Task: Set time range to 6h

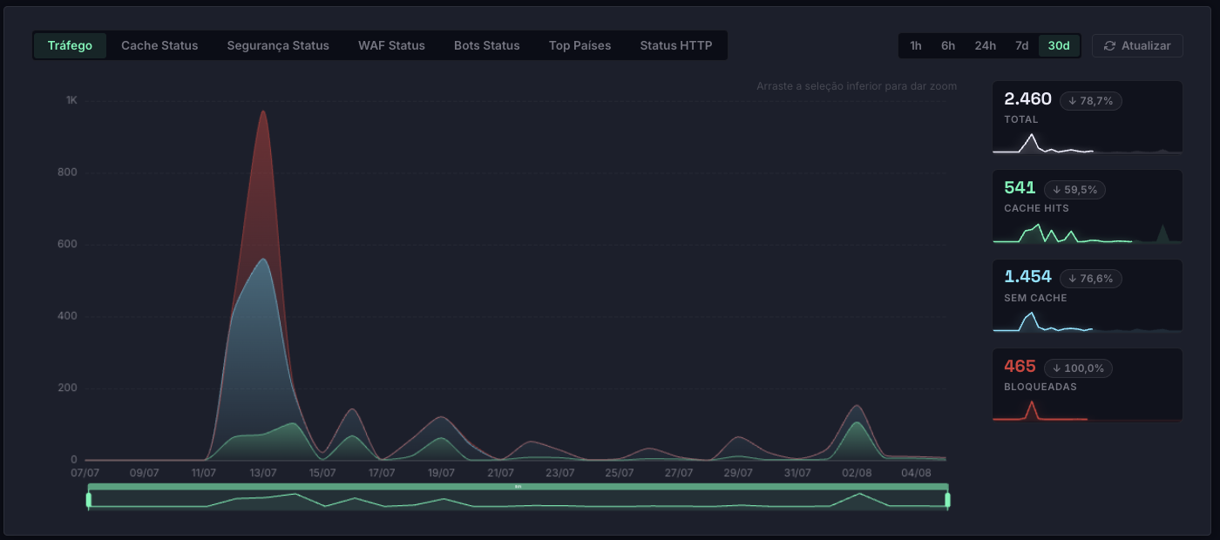Action: pyautogui.click(x=948, y=45)
